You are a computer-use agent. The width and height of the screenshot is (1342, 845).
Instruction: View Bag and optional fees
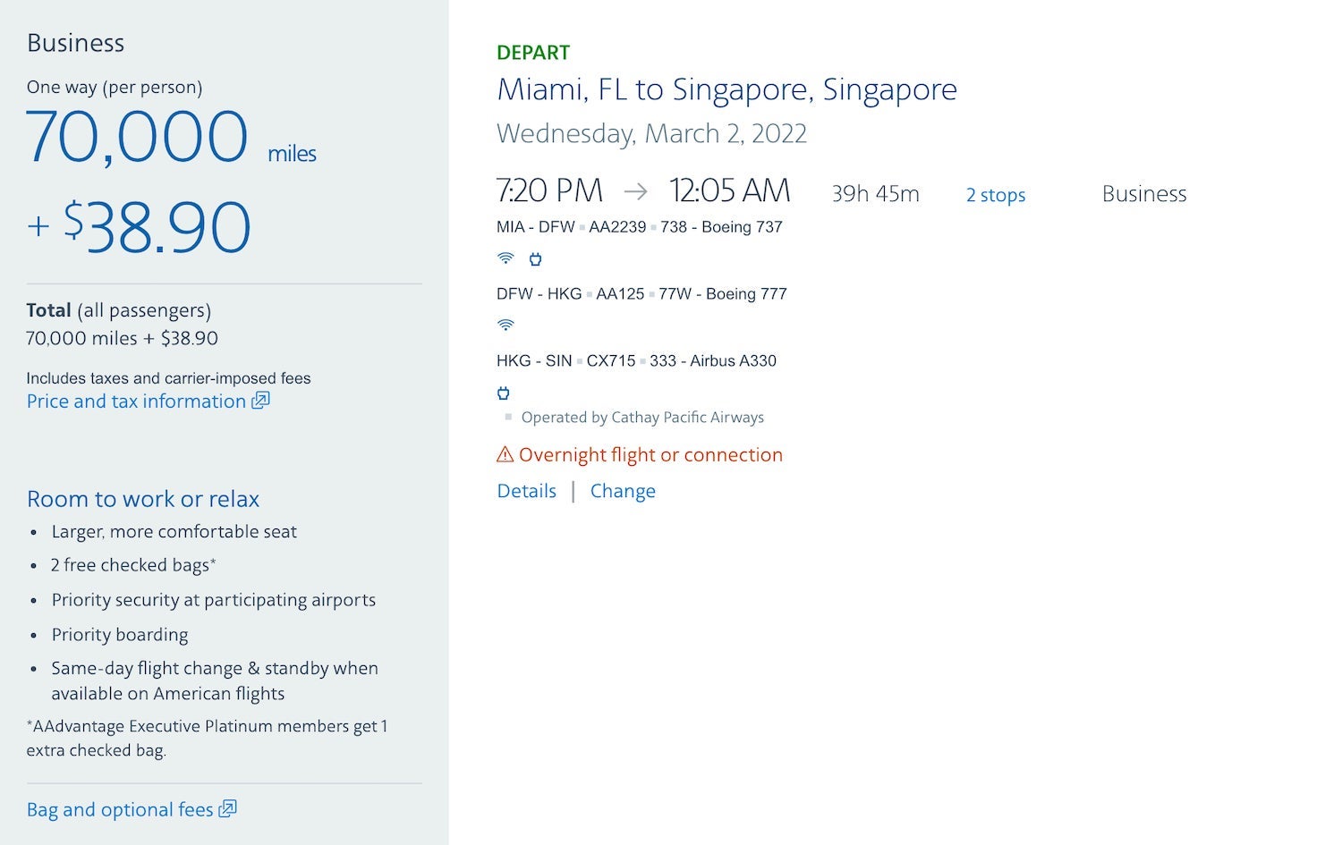(120, 808)
